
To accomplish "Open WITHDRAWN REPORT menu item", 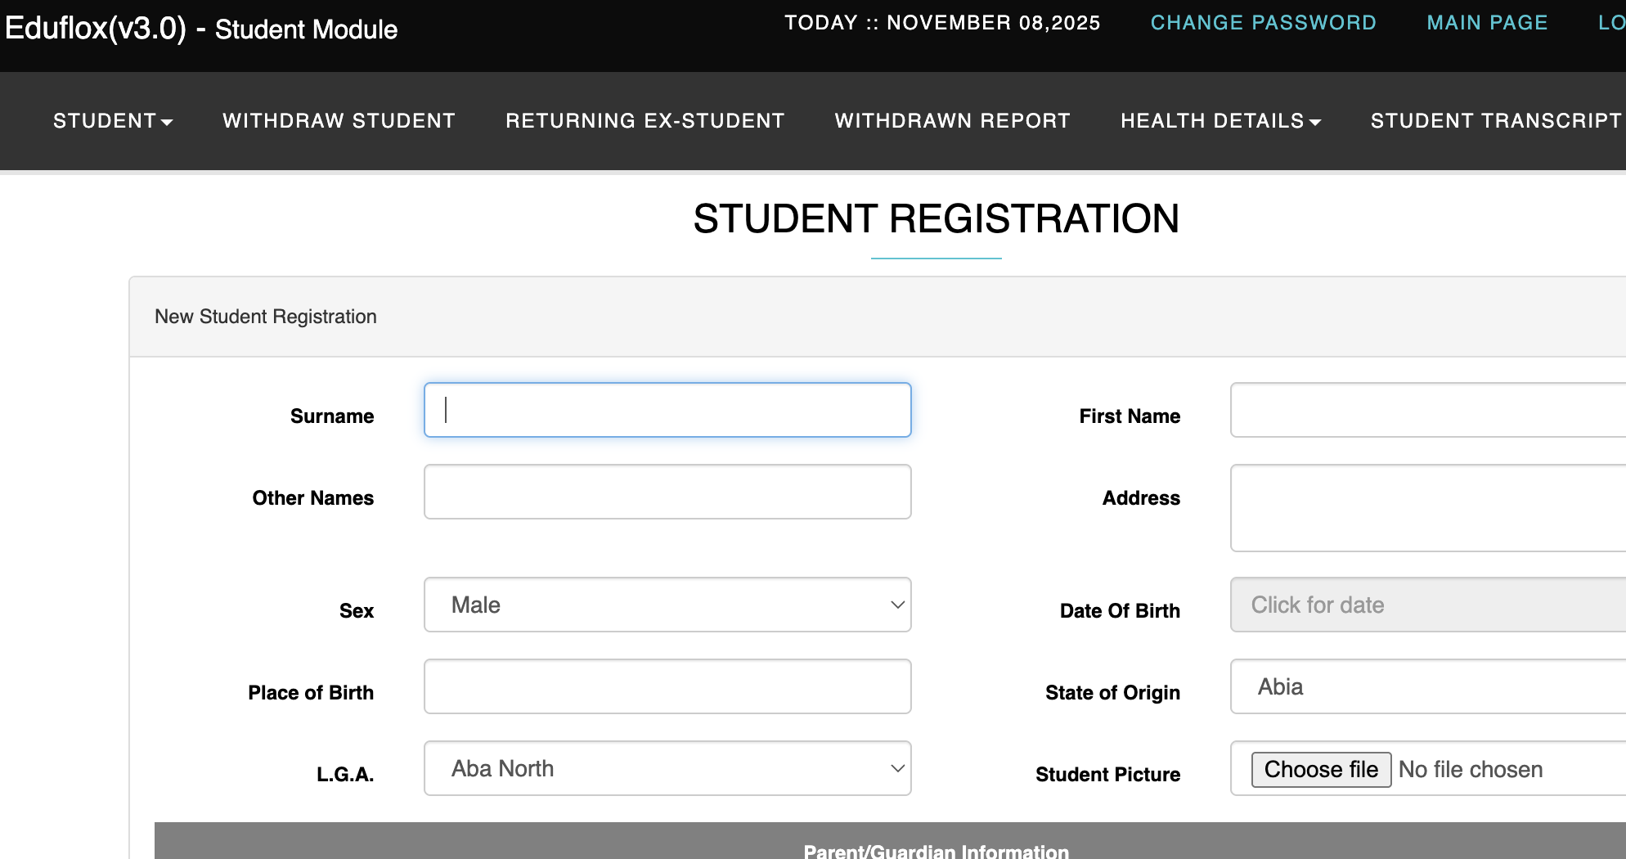I will click(952, 121).
